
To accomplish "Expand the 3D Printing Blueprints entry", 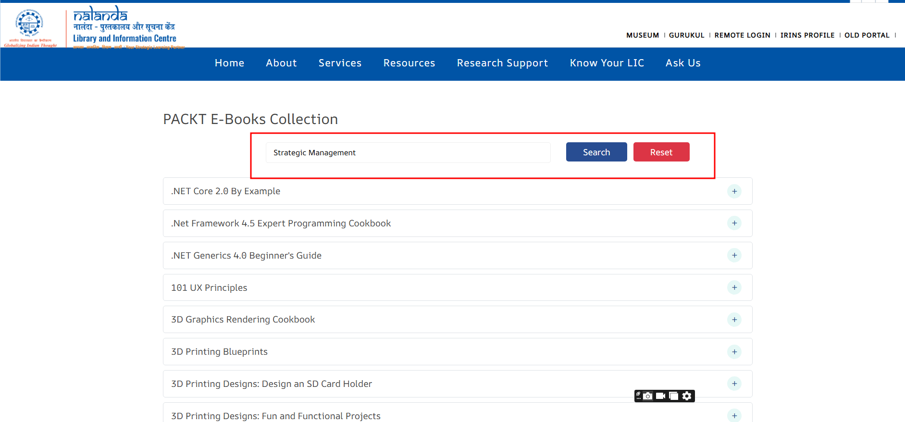I will (734, 352).
